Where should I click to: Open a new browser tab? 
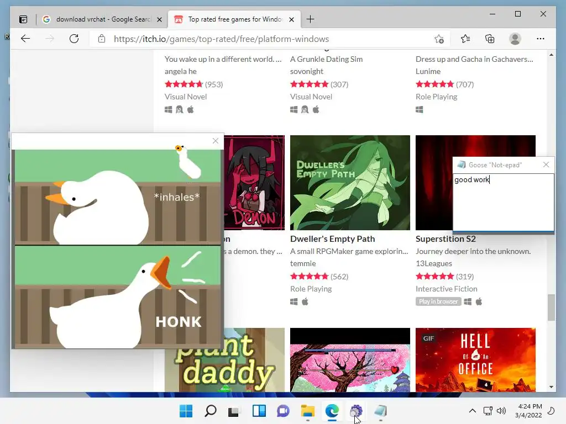coord(310,19)
